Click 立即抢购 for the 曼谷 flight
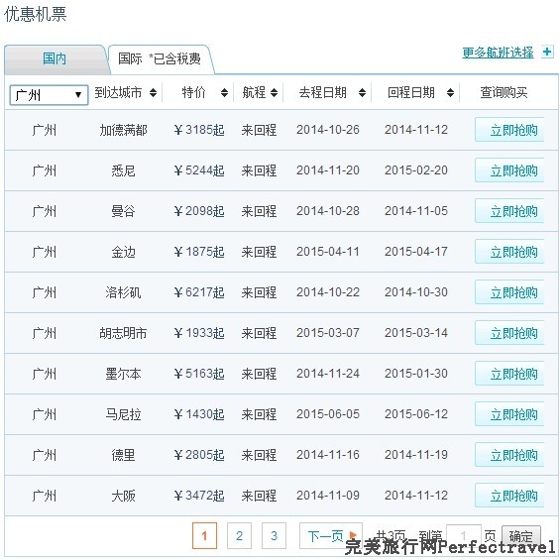 point(509,211)
